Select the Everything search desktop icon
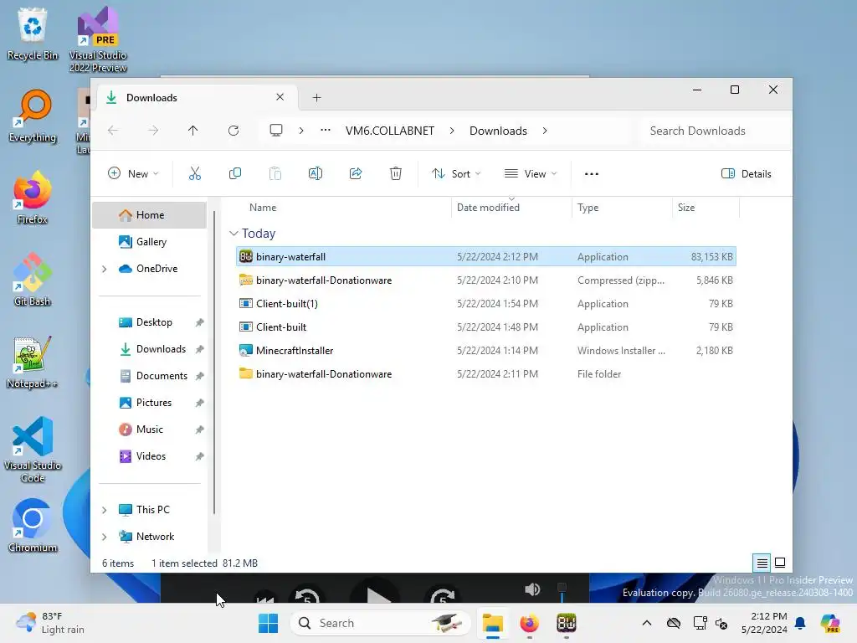This screenshot has width=857, height=643. [33, 116]
